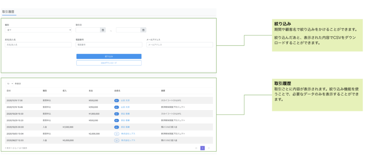This screenshot has height=158, width=366.
Task: Open the end date calendar picker icon
Action: 144,30
